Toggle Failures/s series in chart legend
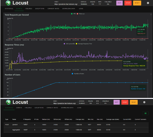The image size is (153, 137). pos(81,14)
